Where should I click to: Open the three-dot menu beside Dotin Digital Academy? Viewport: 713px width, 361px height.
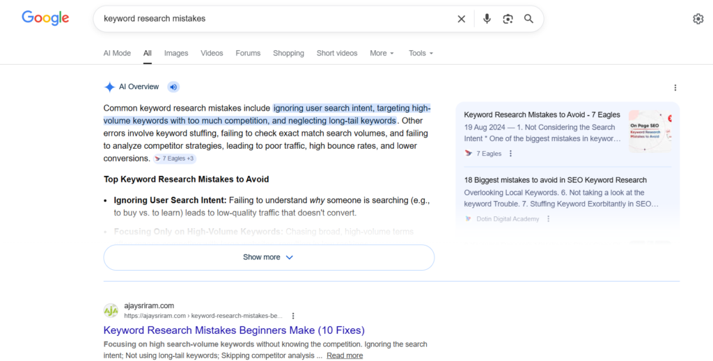tap(549, 219)
